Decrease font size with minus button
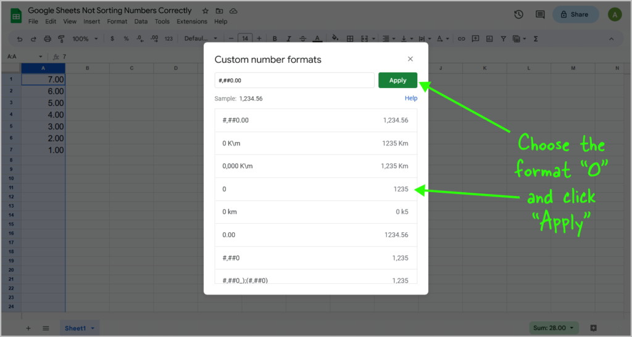Viewport: 632px width, 337px height. click(231, 39)
